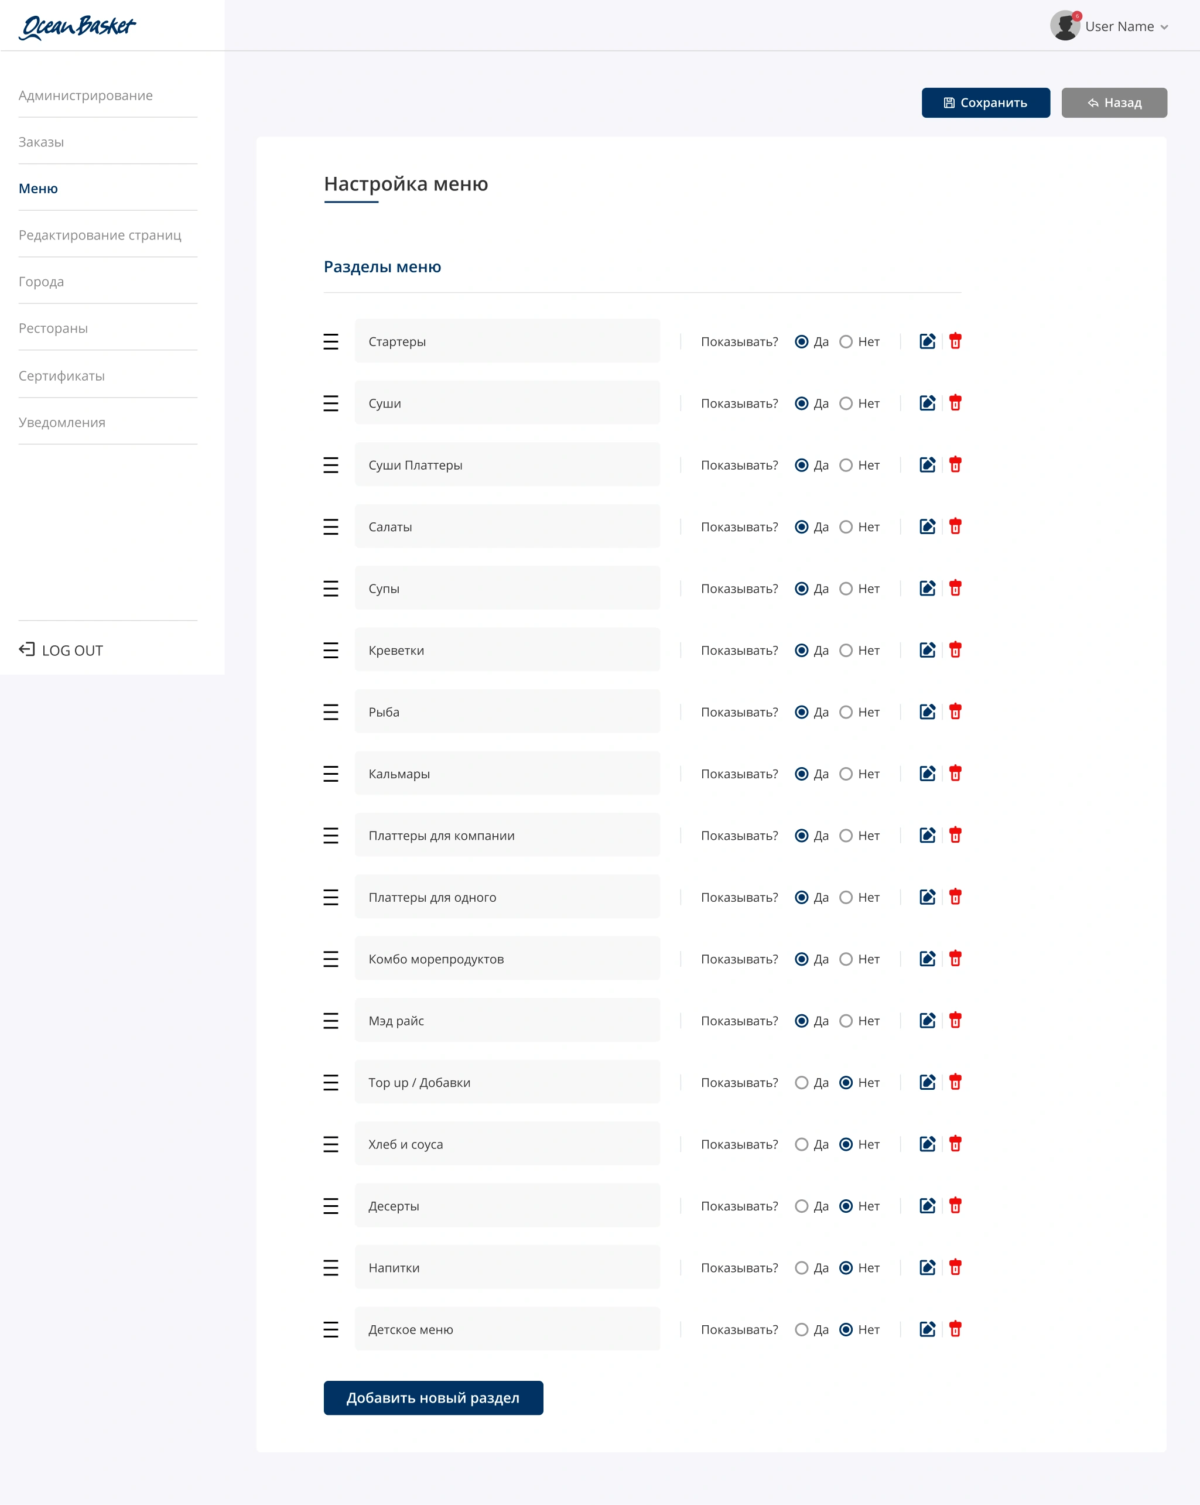This screenshot has width=1200, height=1505.
Task: Click the Сохранить button
Action: pyautogui.click(x=985, y=102)
